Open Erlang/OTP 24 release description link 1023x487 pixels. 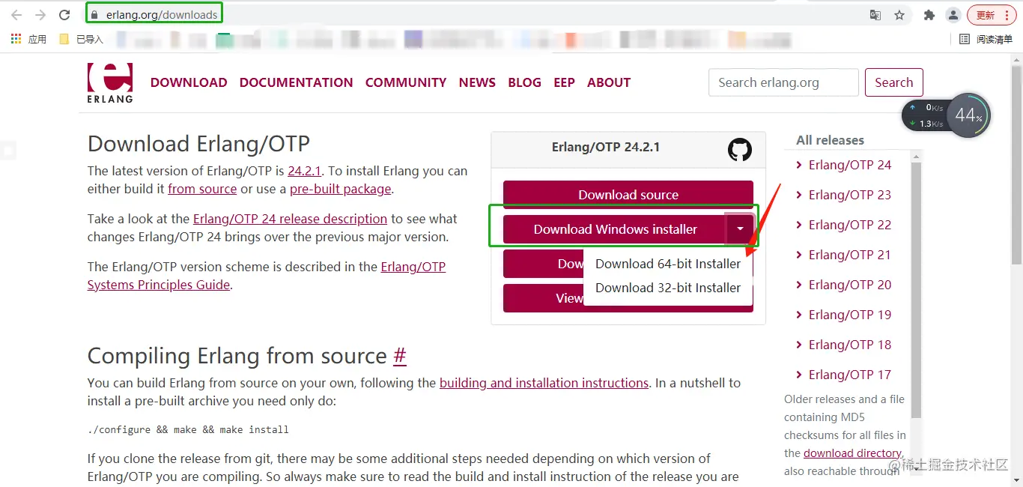pos(290,219)
